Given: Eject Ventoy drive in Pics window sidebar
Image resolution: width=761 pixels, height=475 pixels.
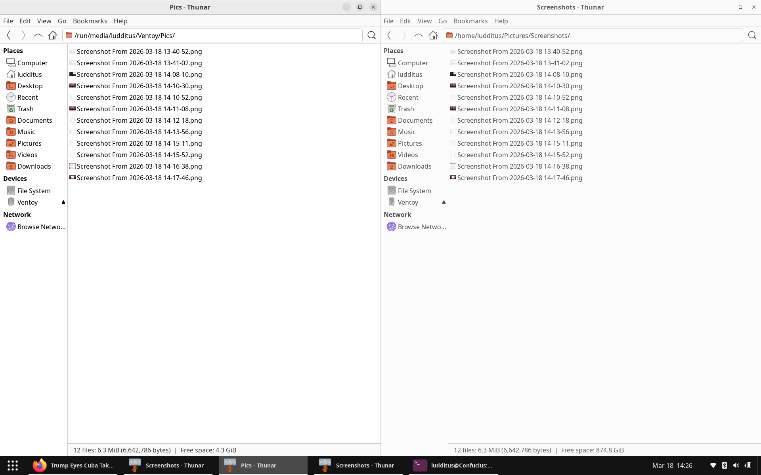Looking at the screenshot, I should pos(63,202).
